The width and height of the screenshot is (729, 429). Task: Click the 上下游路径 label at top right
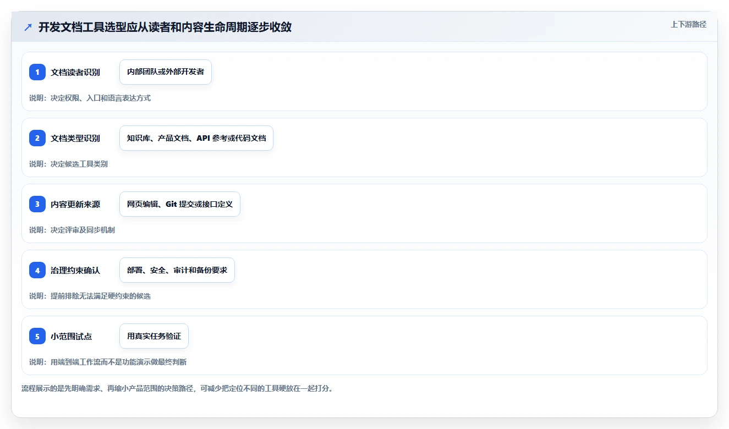point(688,24)
